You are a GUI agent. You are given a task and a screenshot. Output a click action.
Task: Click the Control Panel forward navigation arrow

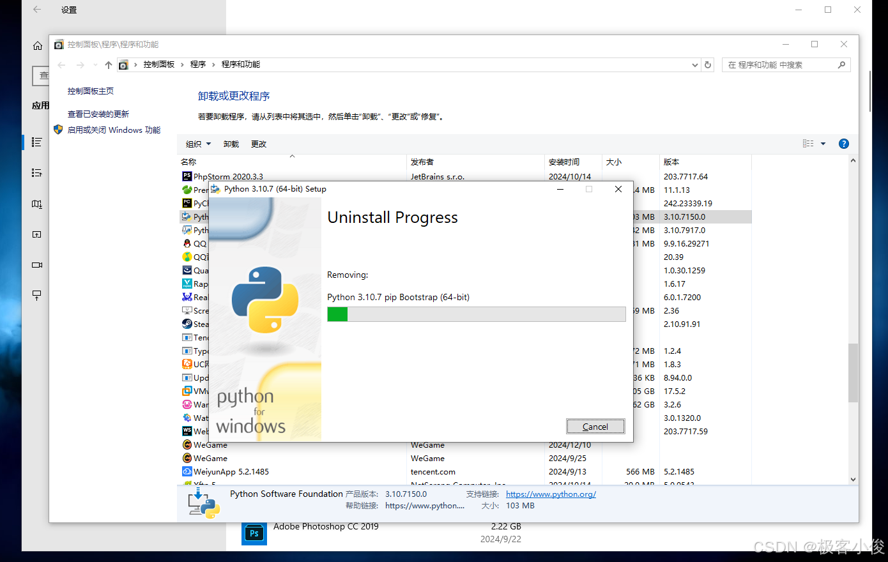pos(80,65)
